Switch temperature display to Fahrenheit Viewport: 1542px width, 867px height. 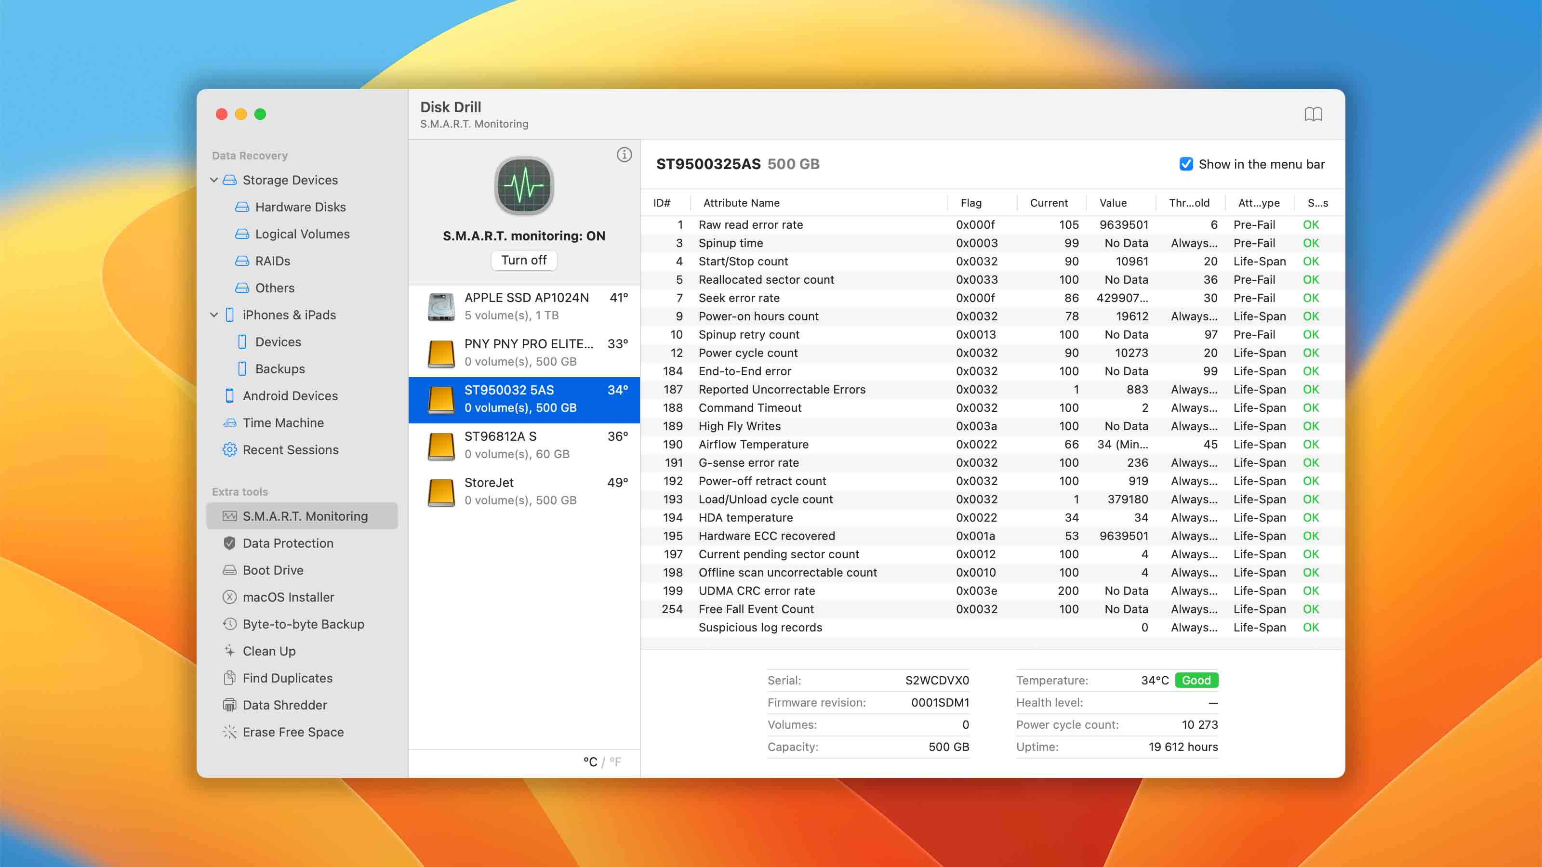(616, 762)
